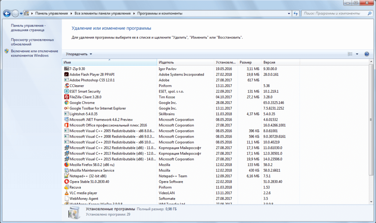Viewport: 376px width, 223px height.
Task: Select the FileZilla Client 3.28.0 icon
Action: (66, 97)
